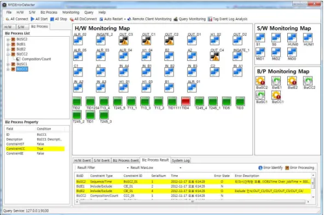325x215 pixels.
Task: Open the Monitoring menu
Action: click(71, 13)
